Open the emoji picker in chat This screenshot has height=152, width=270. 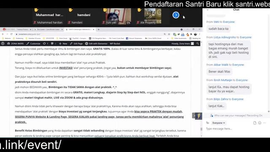coord(260,123)
